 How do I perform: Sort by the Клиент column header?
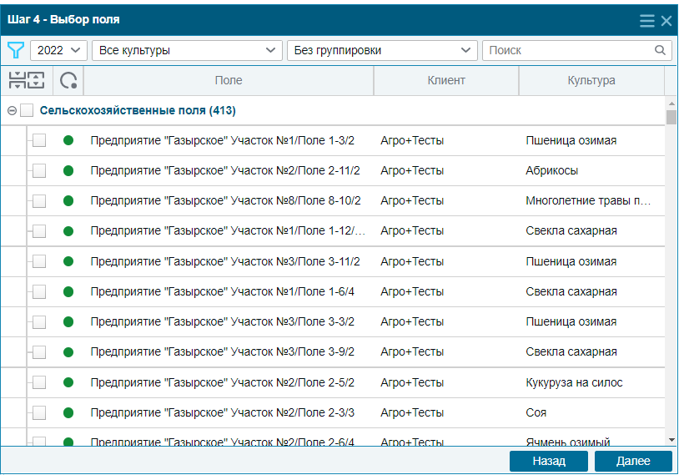click(446, 81)
